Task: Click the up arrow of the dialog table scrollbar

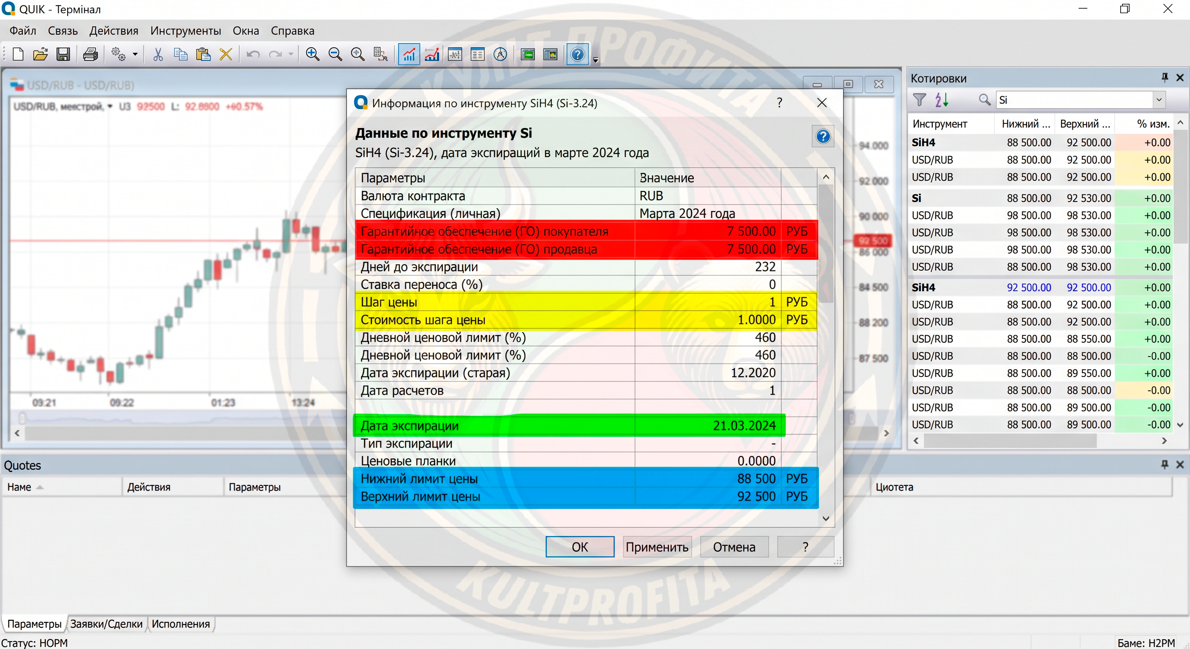Action: point(826,177)
